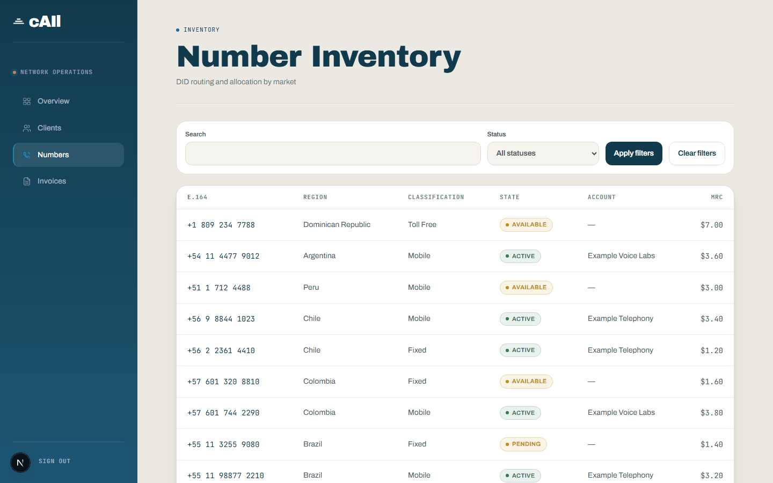The height and width of the screenshot is (483, 773).
Task: Click the cAll logo icon
Action: point(19,21)
